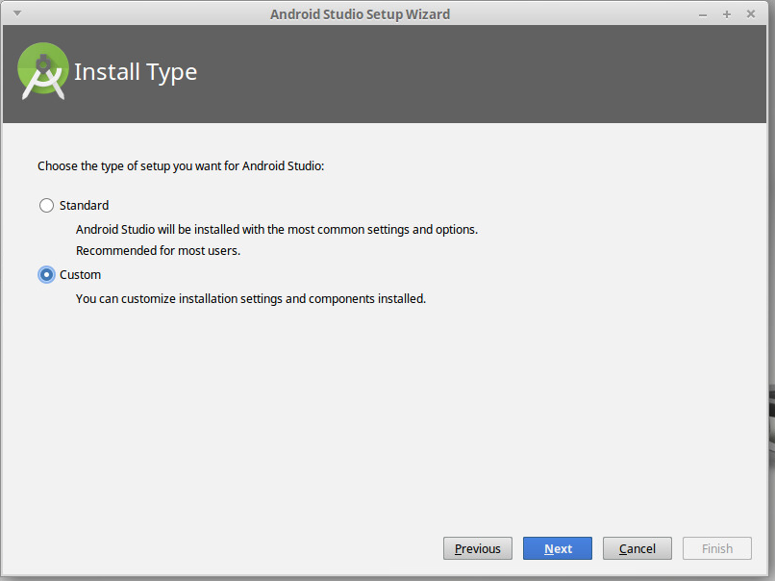Click the Android Studio logo icon

pos(43,71)
